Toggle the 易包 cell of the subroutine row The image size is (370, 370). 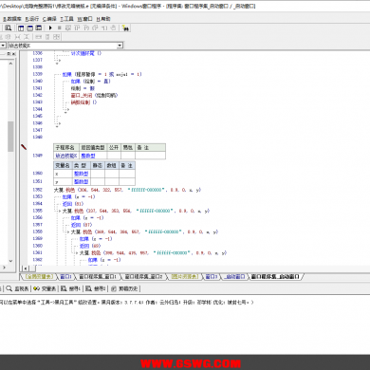128,156
